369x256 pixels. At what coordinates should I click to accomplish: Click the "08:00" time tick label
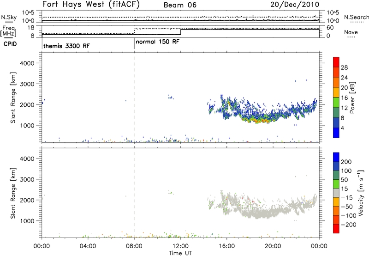click(134, 246)
